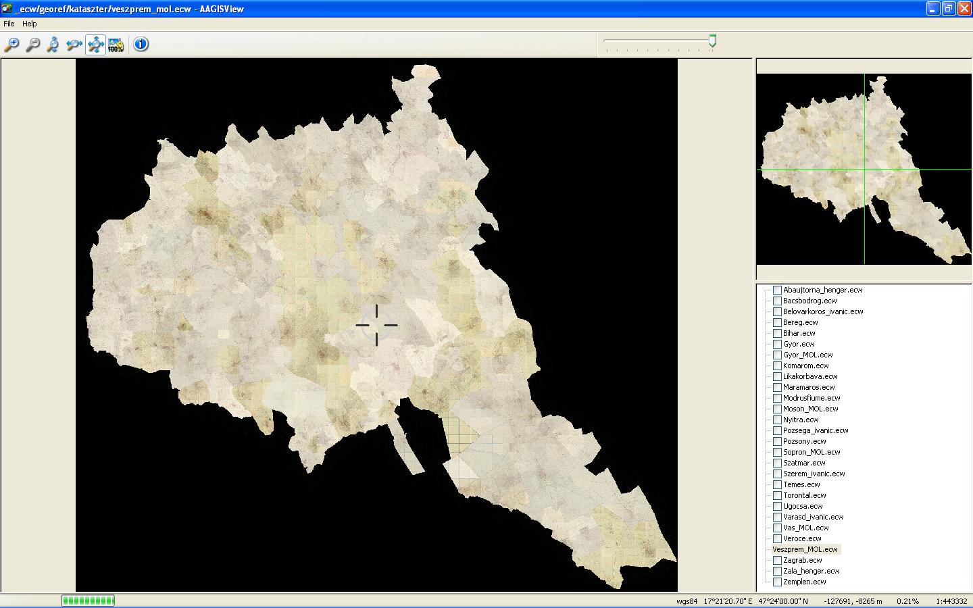
Task: Select the Pozsony.ecw tree item
Action: [x=804, y=441]
